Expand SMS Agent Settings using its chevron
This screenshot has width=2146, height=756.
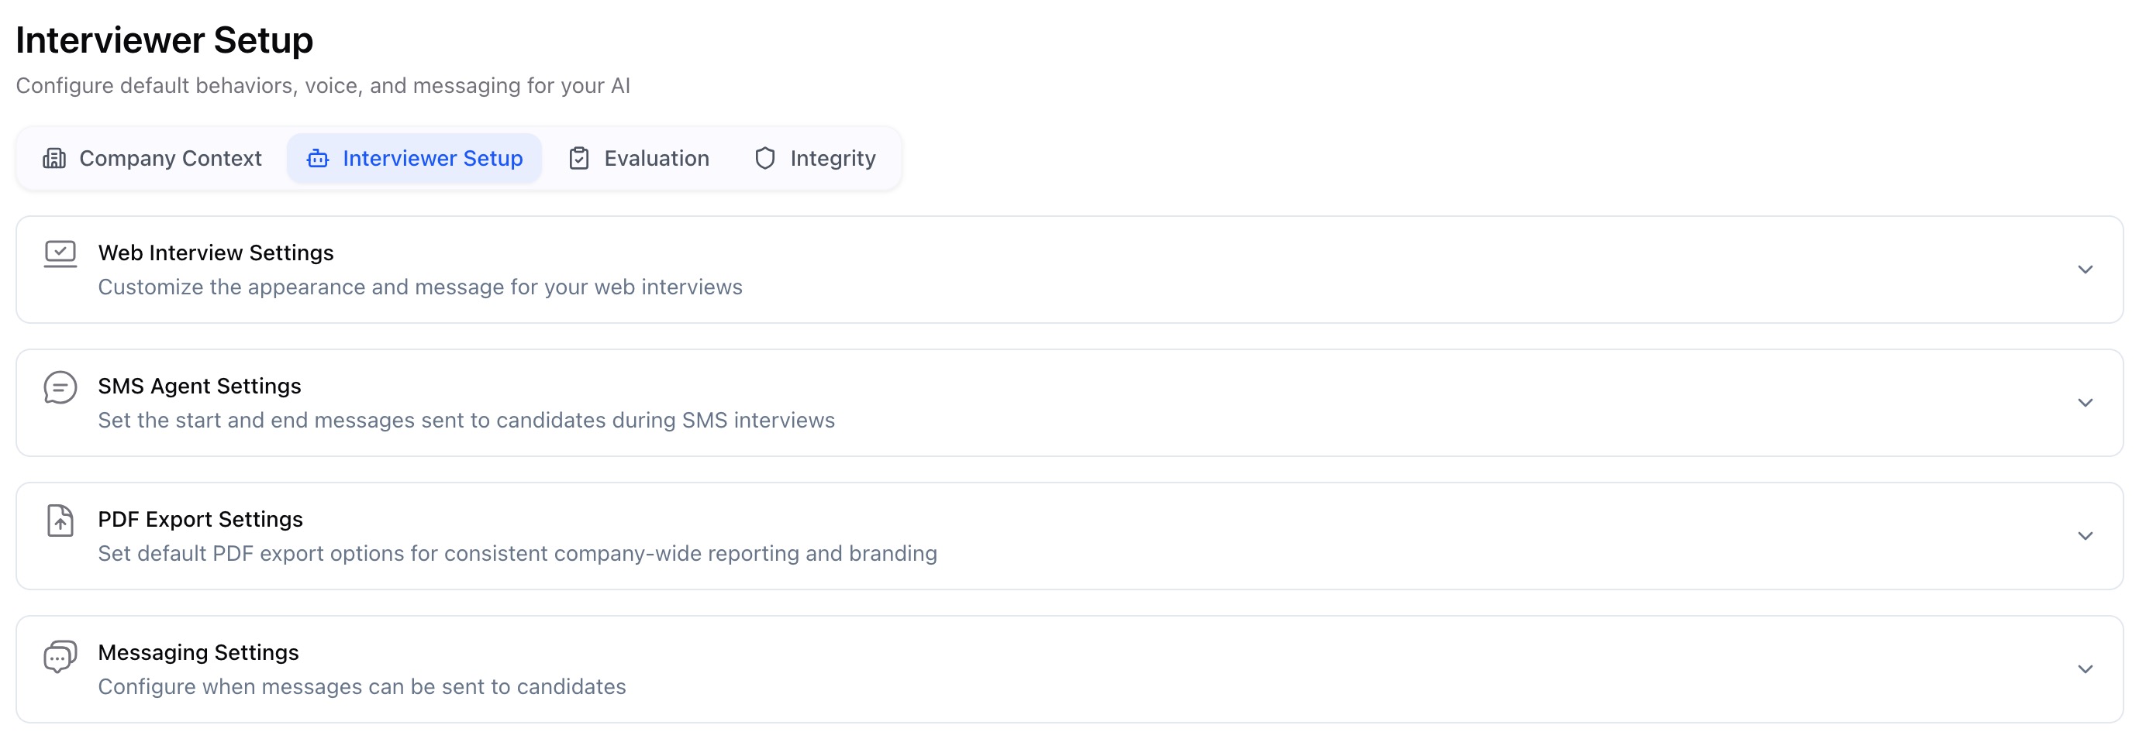point(2084,403)
